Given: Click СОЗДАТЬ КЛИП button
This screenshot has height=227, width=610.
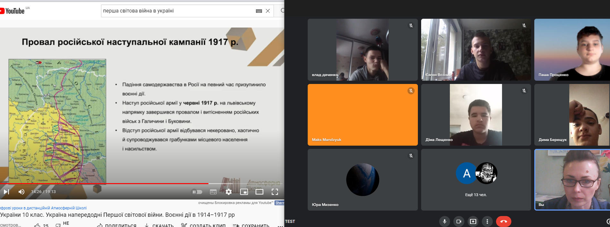Looking at the screenshot, I should pyautogui.click(x=203, y=225).
